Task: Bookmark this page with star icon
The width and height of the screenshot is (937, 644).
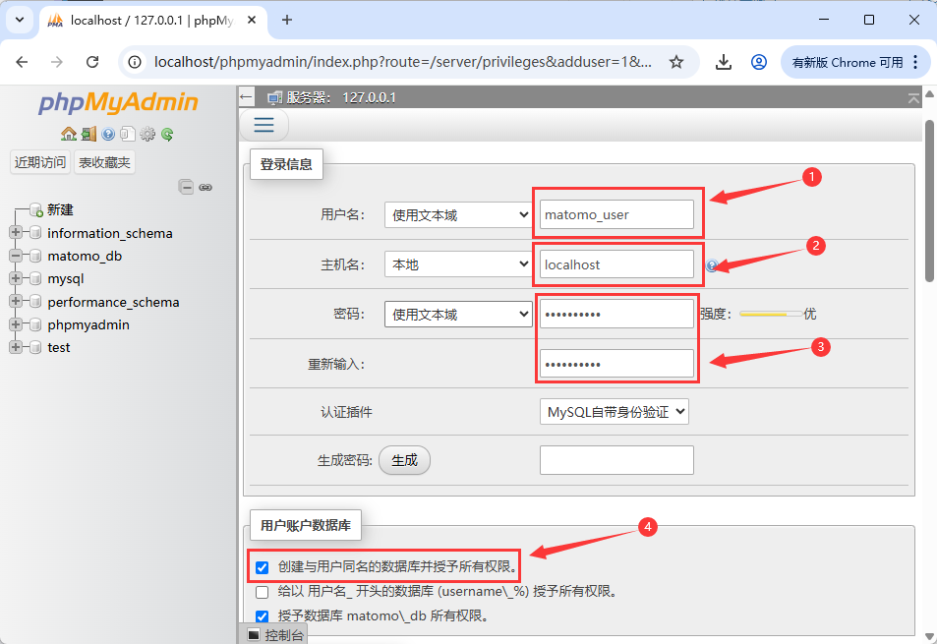Action: pyautogui.click(x=675, y=62)
